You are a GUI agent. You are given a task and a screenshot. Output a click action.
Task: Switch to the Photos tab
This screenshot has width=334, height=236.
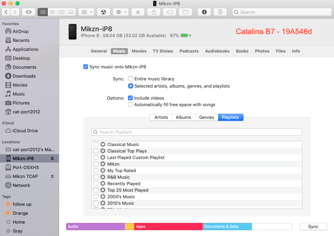click(x=262, y=51)
